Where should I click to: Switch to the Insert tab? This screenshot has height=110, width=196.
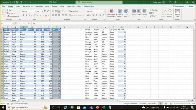click(x=18, y=6)
